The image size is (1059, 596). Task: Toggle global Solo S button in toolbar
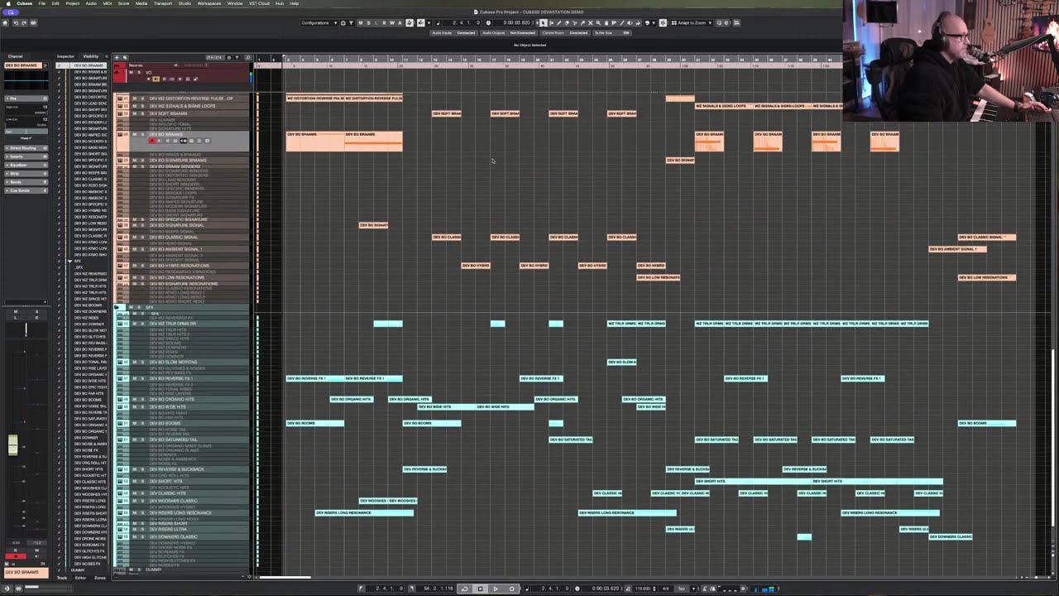(367, 22)
